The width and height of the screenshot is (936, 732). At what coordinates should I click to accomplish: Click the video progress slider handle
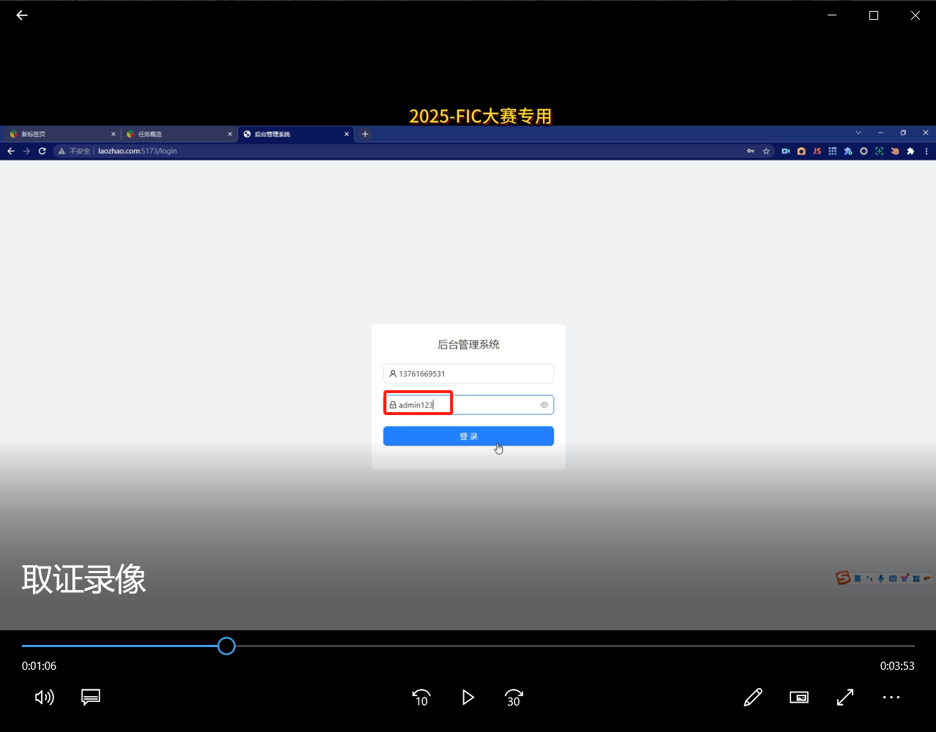226,646
